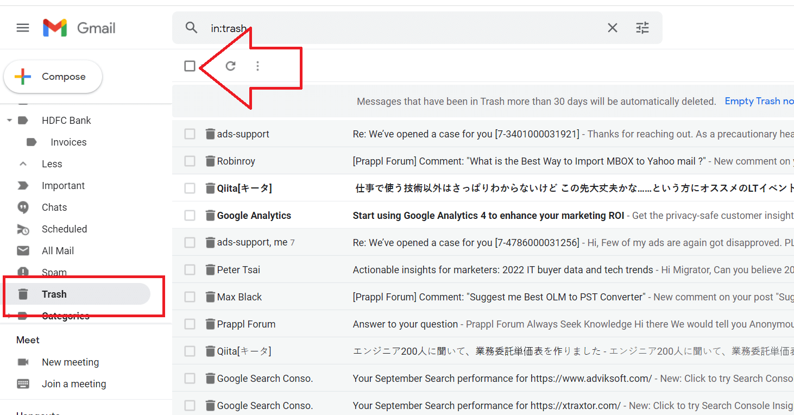The height and width of the screenshot is (415, 794).
Task: Click the Gmail logo
Action: point(79,28)
